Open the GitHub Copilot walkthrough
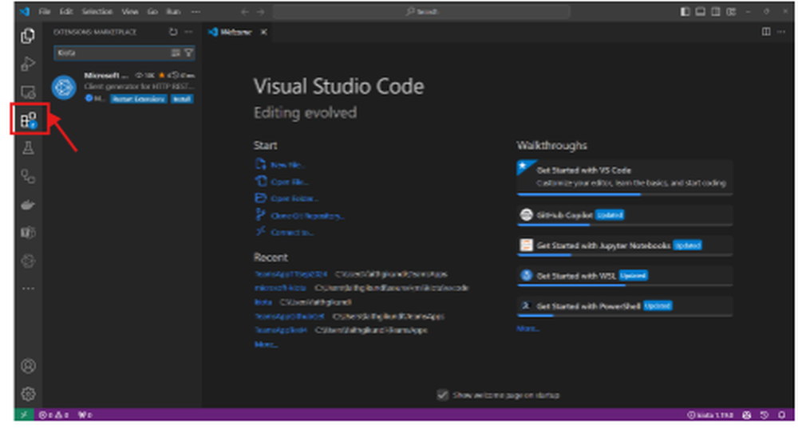This screenshot has width=798, height=432. coord(625,215)
